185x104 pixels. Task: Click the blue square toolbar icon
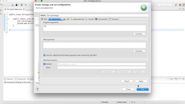pos(22,5)
